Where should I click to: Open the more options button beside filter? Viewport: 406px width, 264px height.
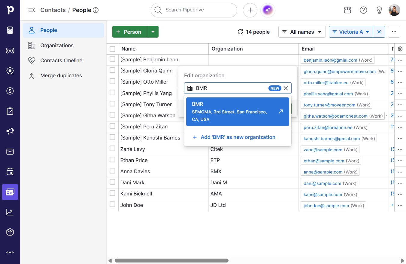click(x=394, y=32)
